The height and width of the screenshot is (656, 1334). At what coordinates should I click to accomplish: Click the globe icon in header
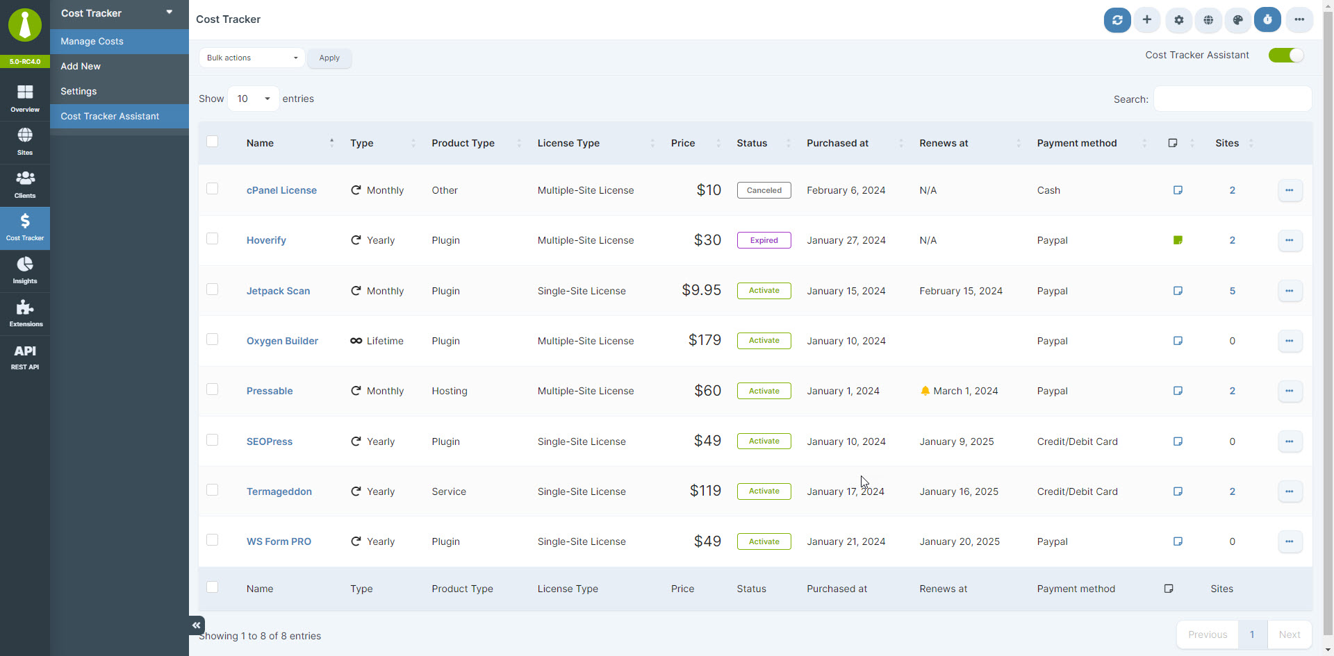(1209, 20)
